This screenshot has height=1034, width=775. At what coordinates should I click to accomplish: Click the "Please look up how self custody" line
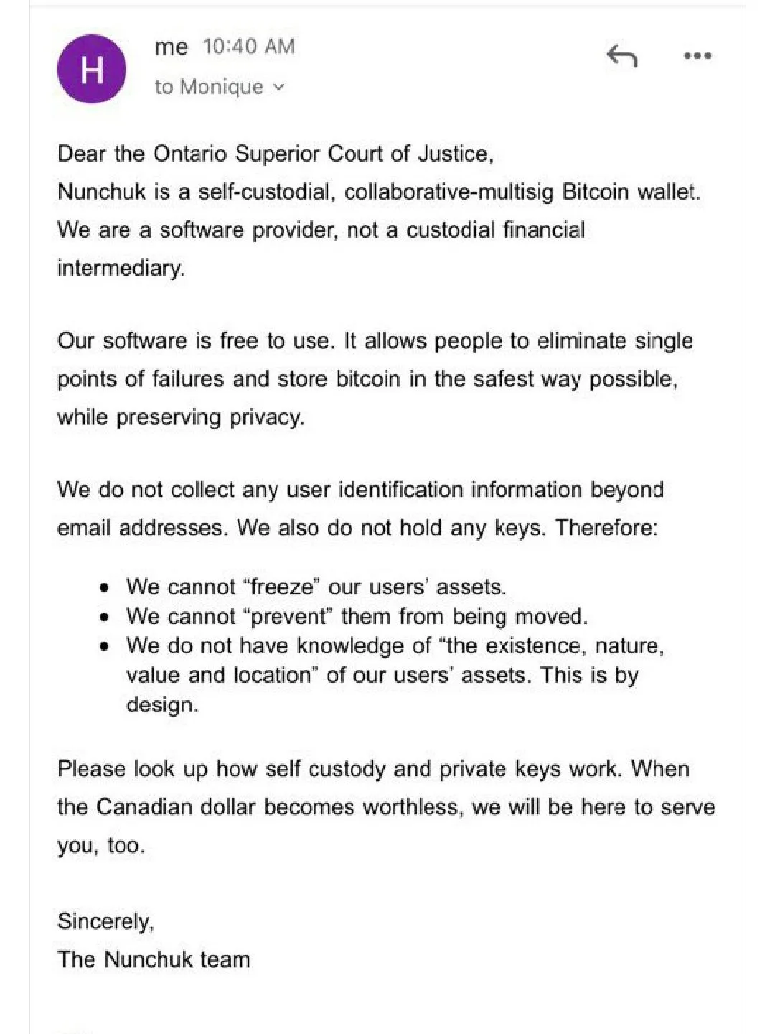(x=337, y=769)
